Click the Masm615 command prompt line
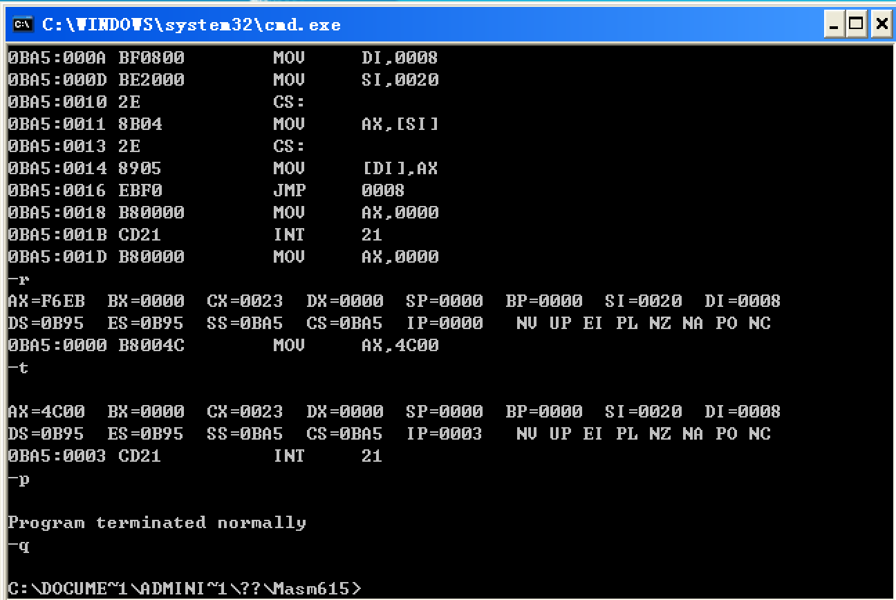896x600 pixels. pos(185,588)
